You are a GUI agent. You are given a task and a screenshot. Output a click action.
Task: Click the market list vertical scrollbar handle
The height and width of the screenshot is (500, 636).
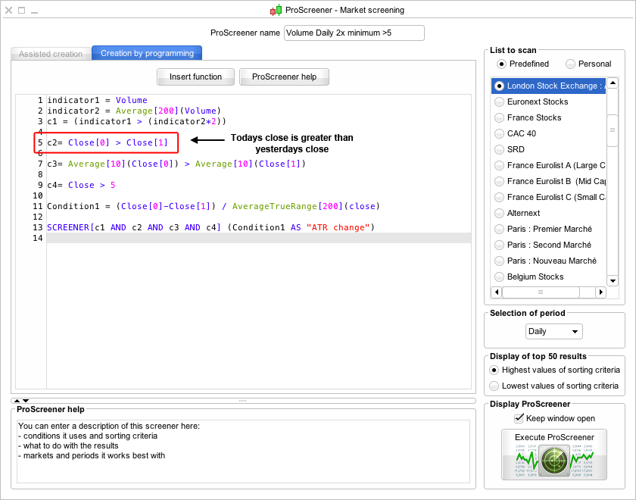coord(613,130)
